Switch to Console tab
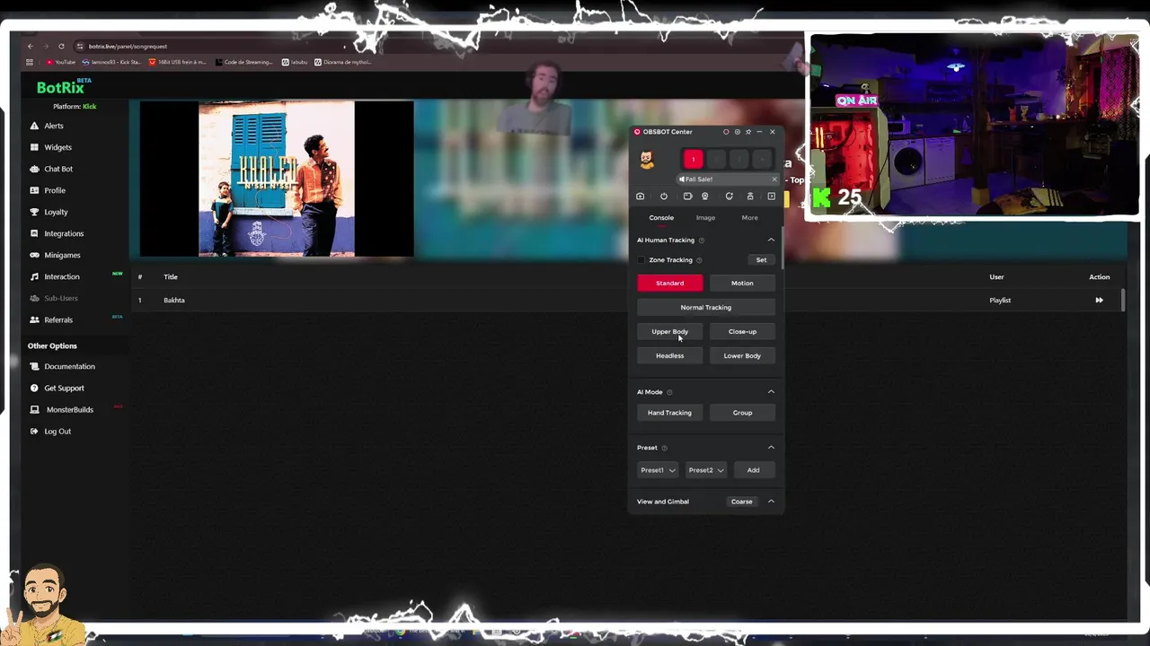The width and height of the screenshot is (1150, 646). 661,218
